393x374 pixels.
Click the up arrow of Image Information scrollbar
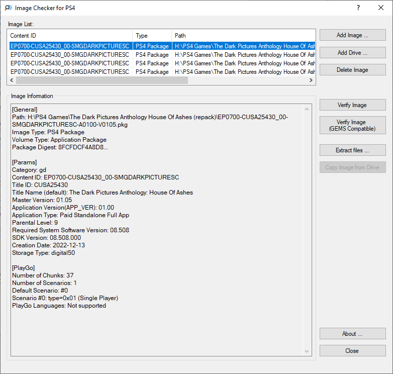click(x=307, y=109)
